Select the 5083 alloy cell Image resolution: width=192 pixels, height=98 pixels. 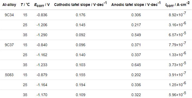click(x=9, y=75)
